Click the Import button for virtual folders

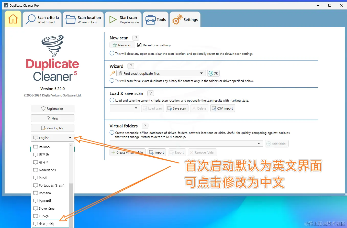(x=157, y=152)
